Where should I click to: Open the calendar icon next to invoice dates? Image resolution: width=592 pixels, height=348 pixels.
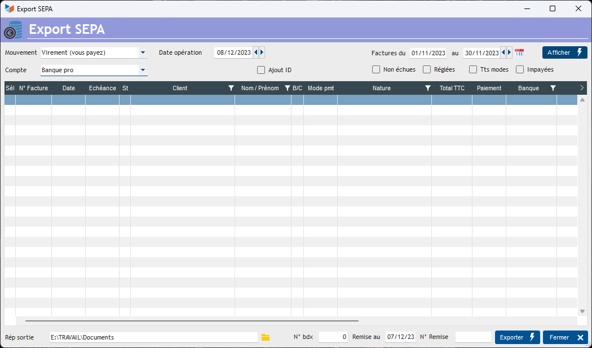(x=519, y=52)
